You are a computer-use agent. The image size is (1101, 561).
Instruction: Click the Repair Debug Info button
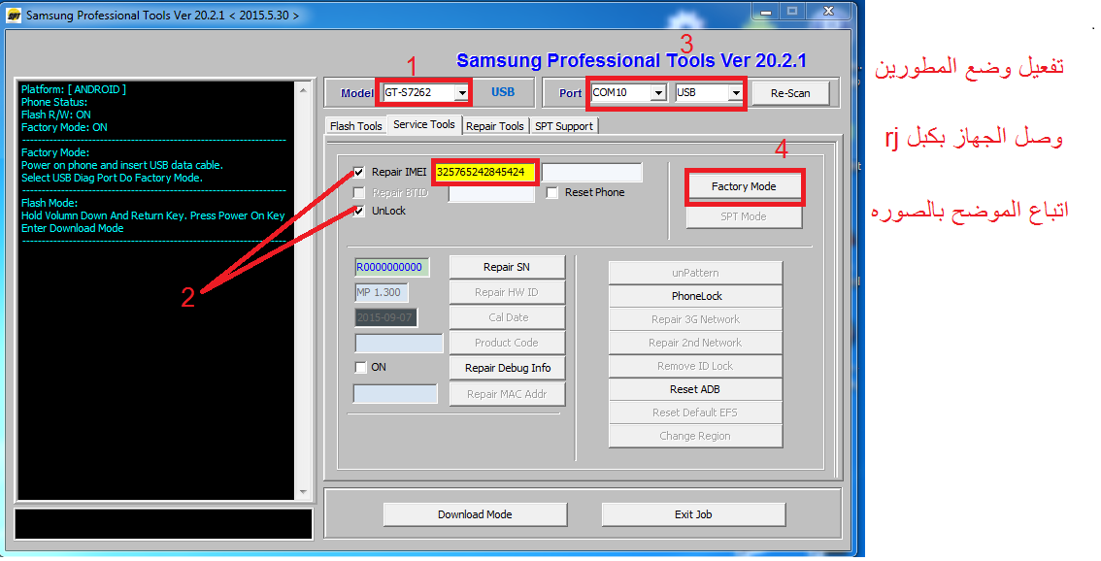point(507,368)
